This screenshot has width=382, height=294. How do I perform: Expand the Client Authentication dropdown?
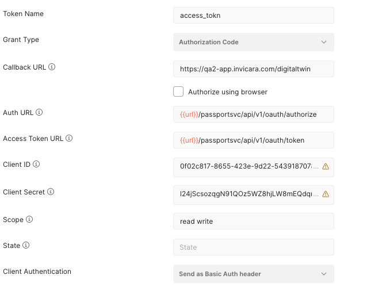click(x=253, y=274)
